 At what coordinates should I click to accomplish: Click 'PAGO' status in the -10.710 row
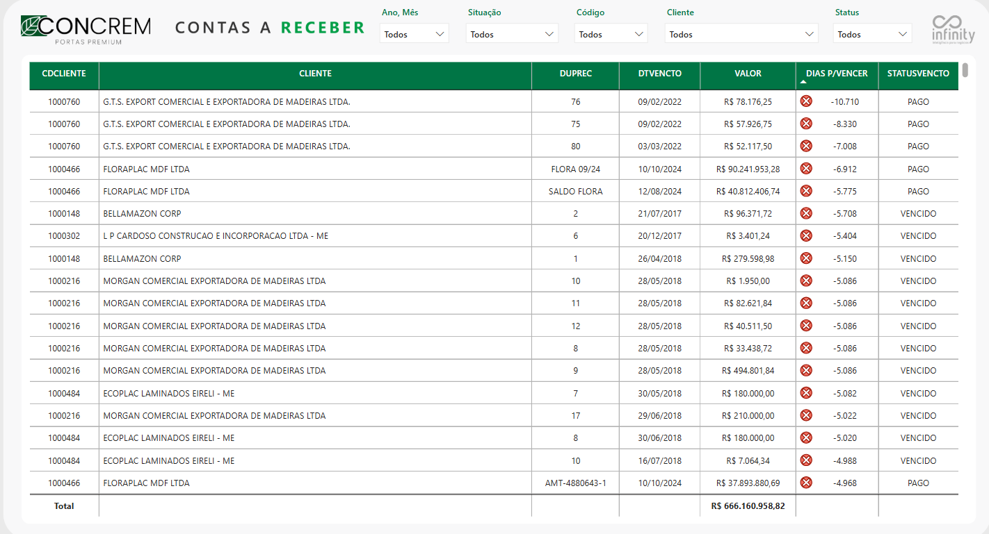pyautogui.click(x=918, y=101)
